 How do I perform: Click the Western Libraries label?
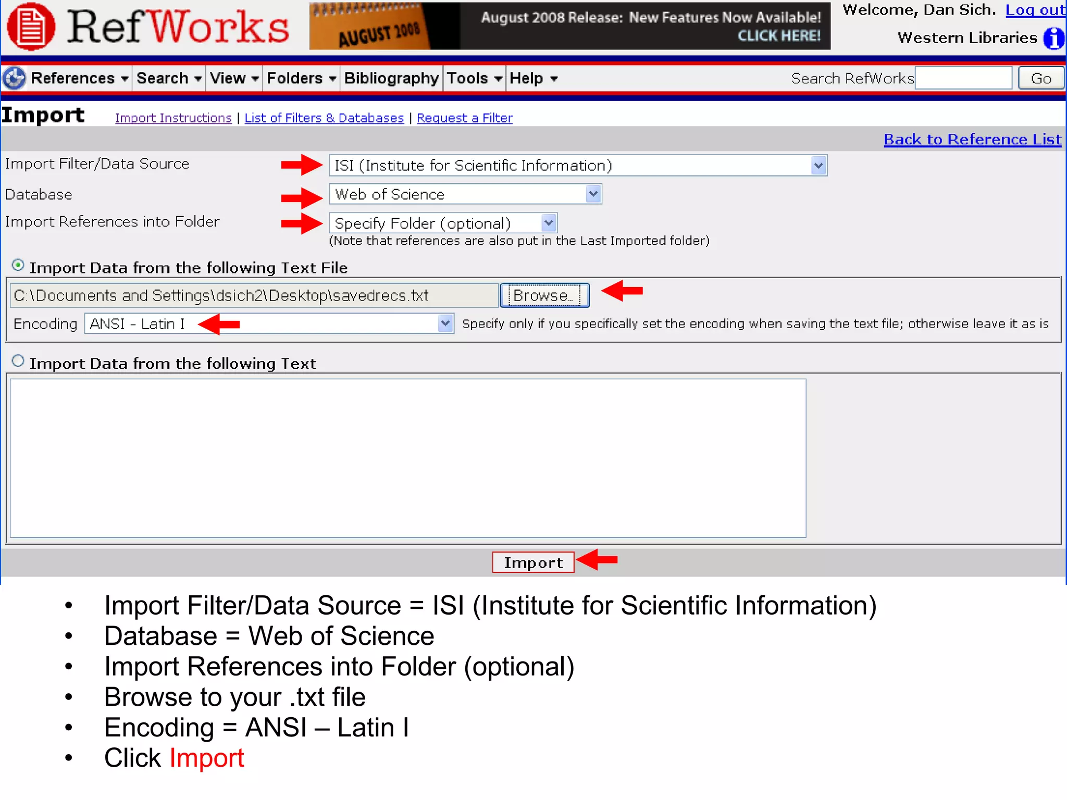coord(967,38)
